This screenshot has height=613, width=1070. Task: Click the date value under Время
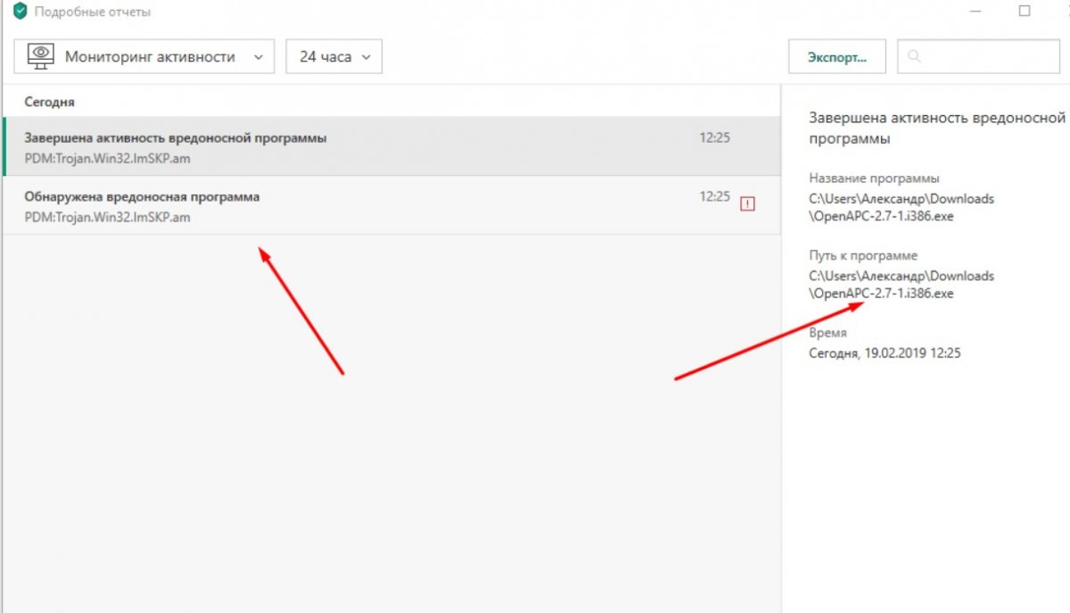(885, 353)
